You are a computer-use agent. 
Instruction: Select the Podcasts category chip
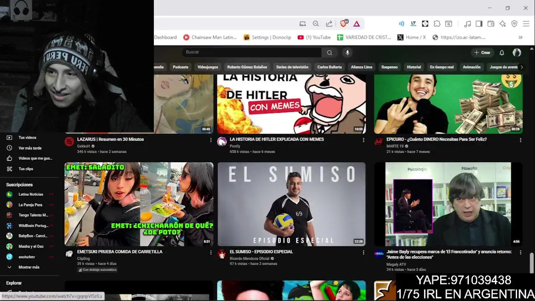pos(181,67)
